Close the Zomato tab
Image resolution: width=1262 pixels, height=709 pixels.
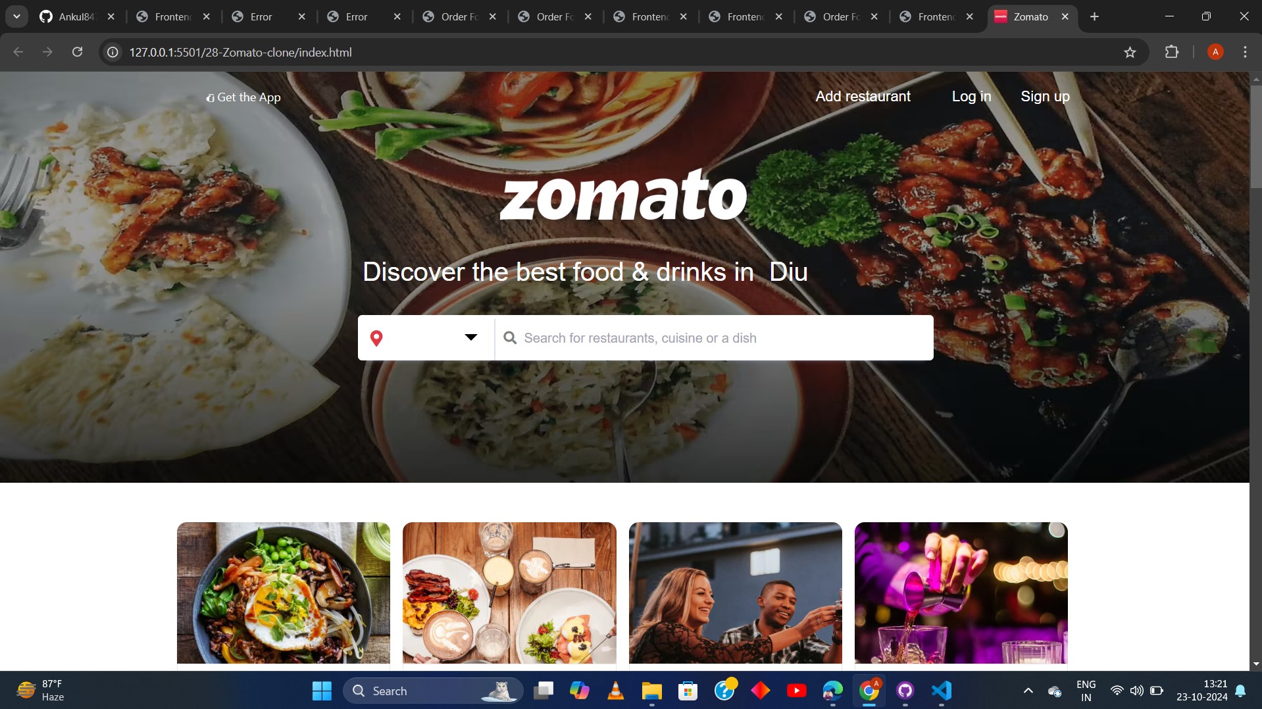click(1065, 16)
